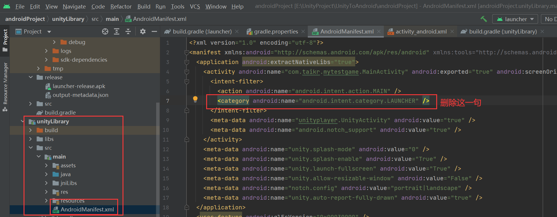Close the build.gradle (:launcher) tab

coord(237,32)
